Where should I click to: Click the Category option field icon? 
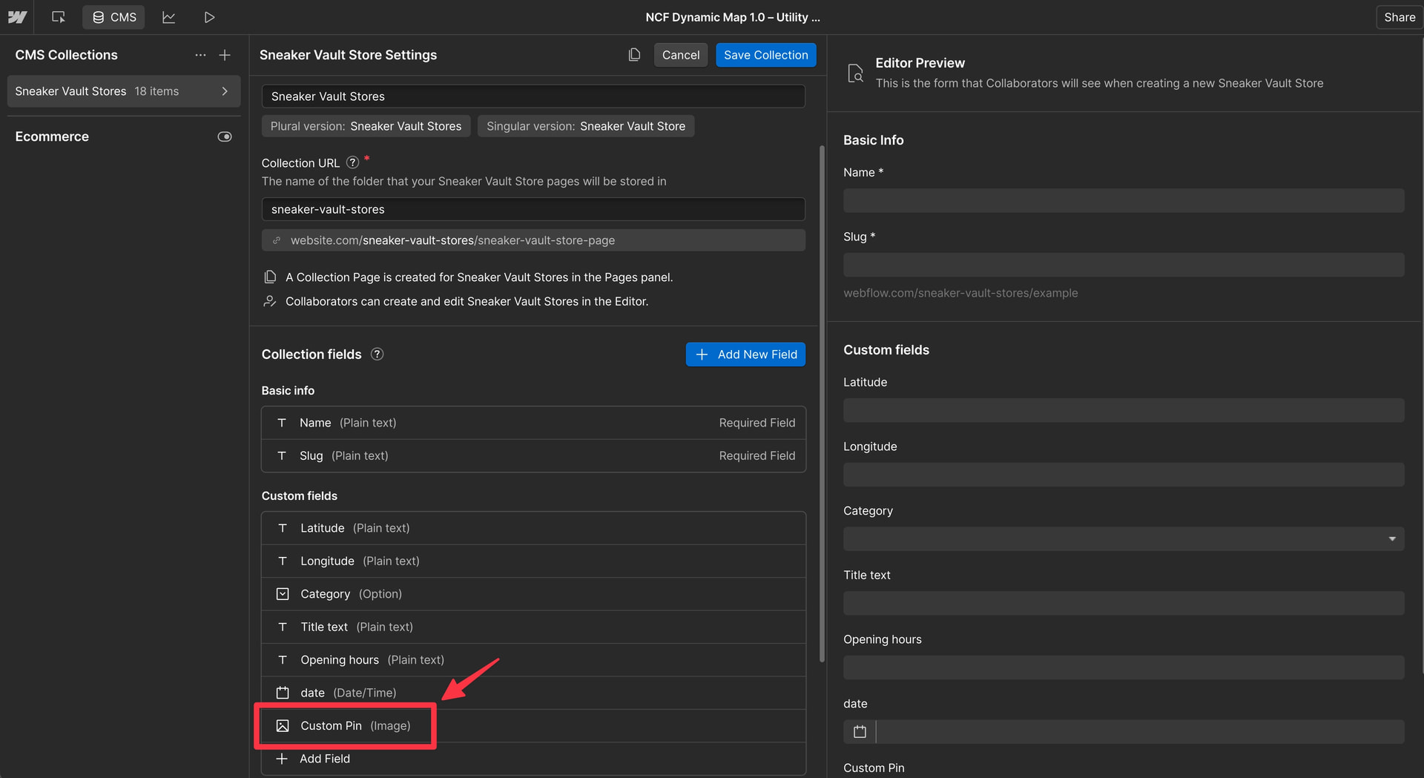(283, 594)
